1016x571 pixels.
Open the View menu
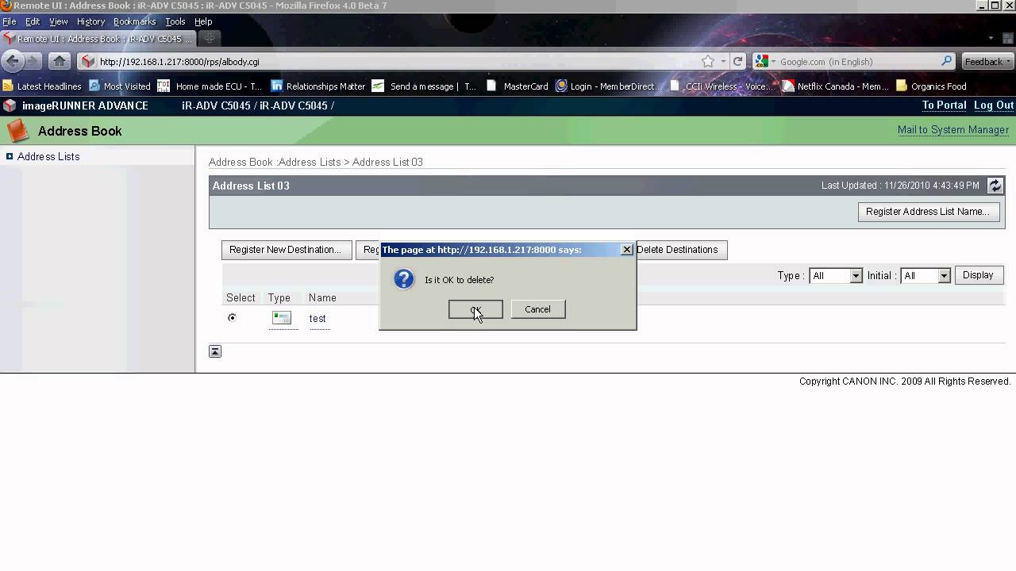[59, 21]
